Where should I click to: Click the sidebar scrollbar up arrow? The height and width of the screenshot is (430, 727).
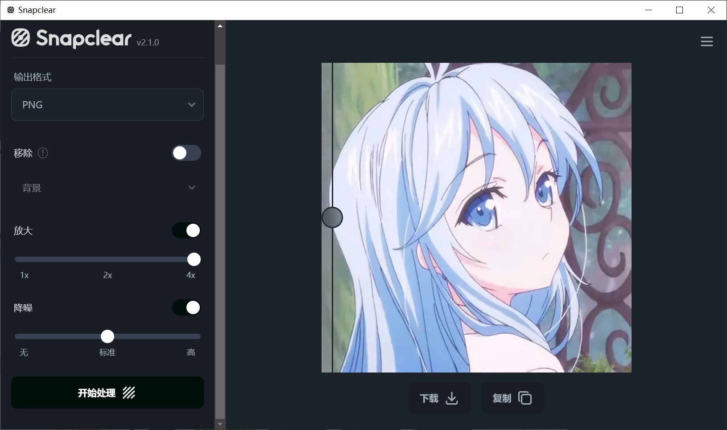(220, 26)
